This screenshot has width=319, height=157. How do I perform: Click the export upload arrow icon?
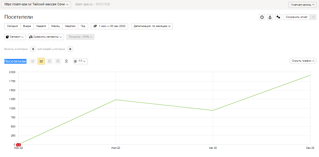(x=270, y=17)
